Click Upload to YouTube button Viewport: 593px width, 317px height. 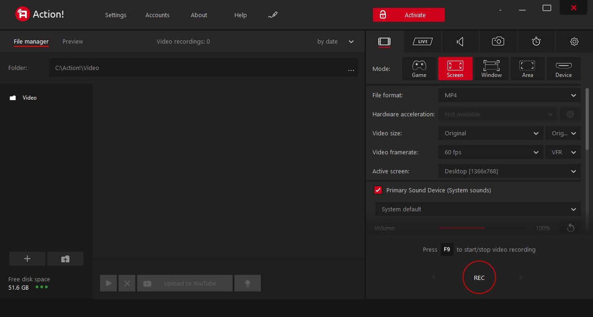click(x=185, y=283)
